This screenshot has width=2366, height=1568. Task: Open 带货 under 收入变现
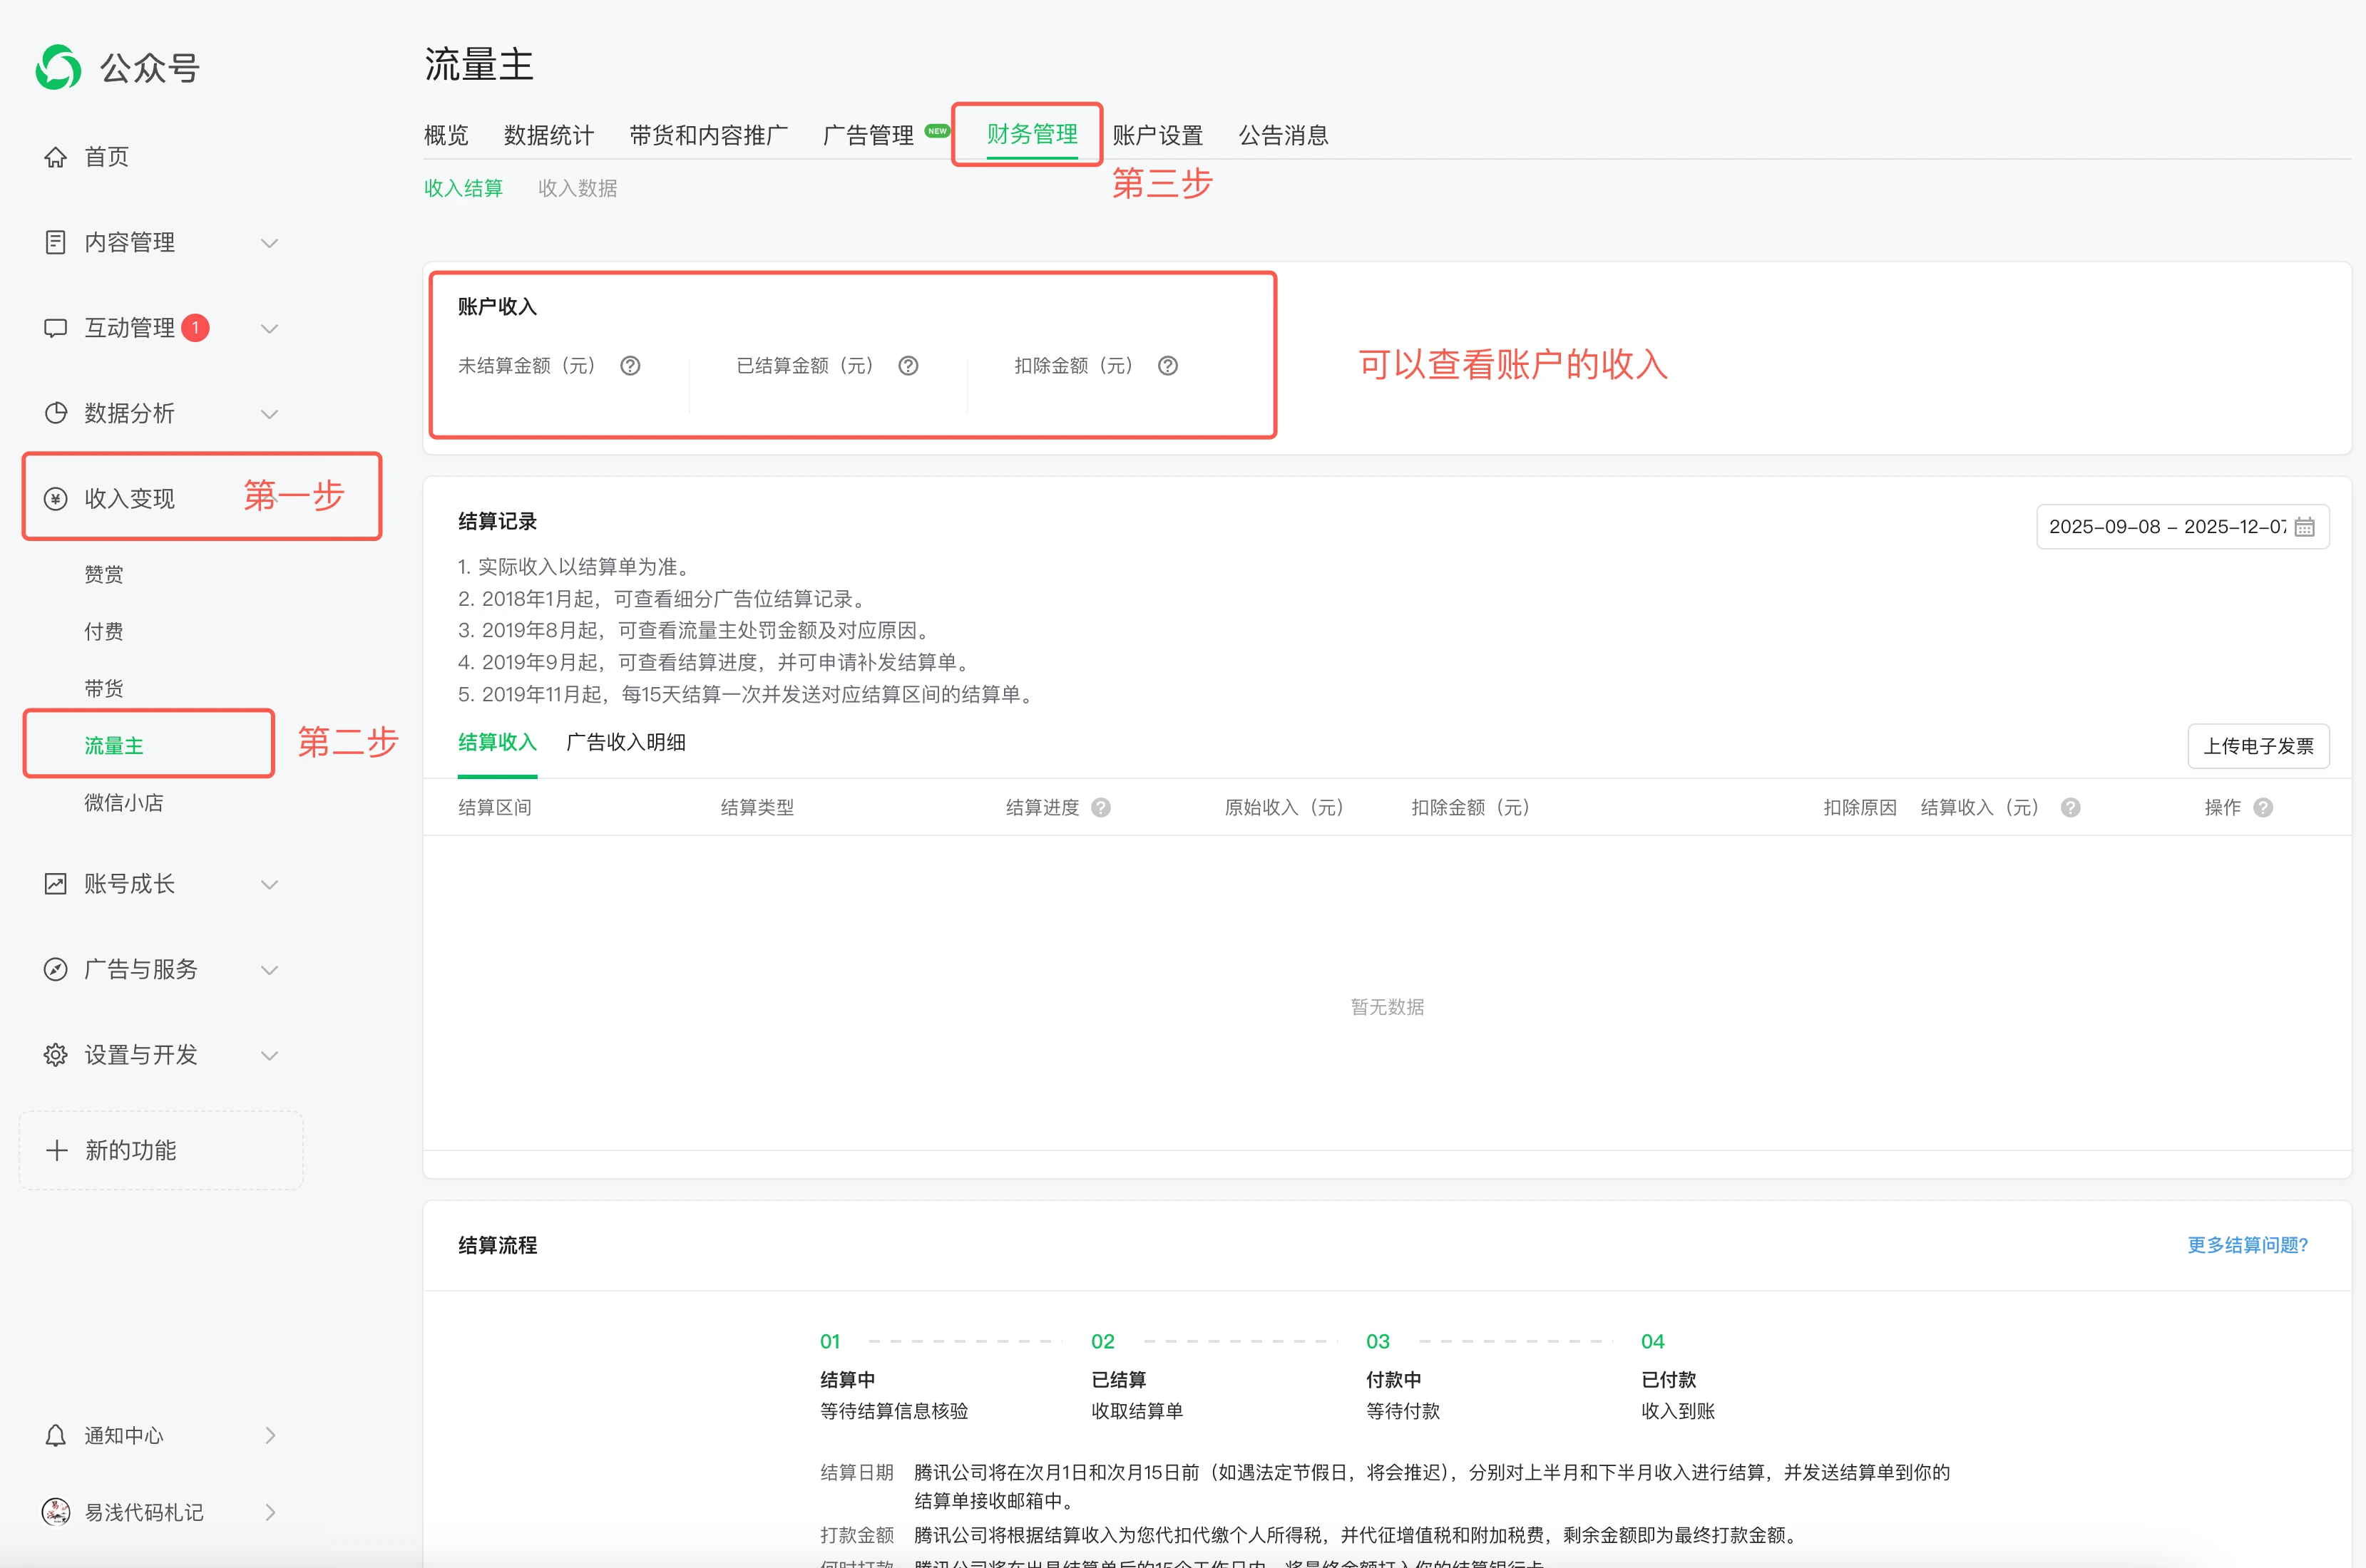click(104, 688)
